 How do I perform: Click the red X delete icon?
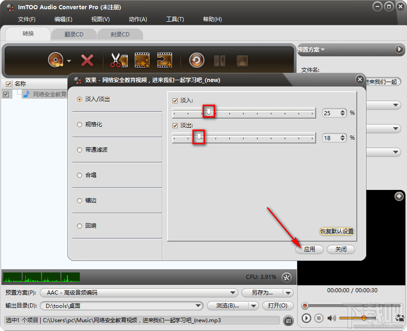pyautogui.click(x=88, y=60)
